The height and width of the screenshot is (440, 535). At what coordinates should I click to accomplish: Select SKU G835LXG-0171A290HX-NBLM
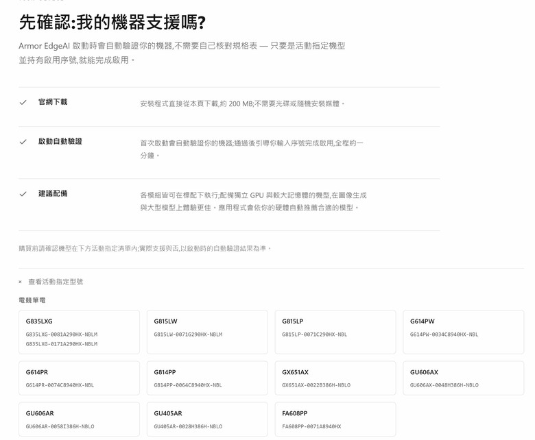click(x=62, y=344)
